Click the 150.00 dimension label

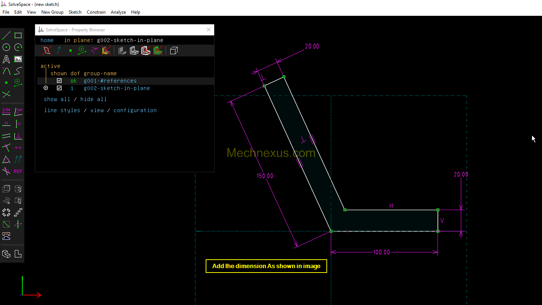(265, 176)
